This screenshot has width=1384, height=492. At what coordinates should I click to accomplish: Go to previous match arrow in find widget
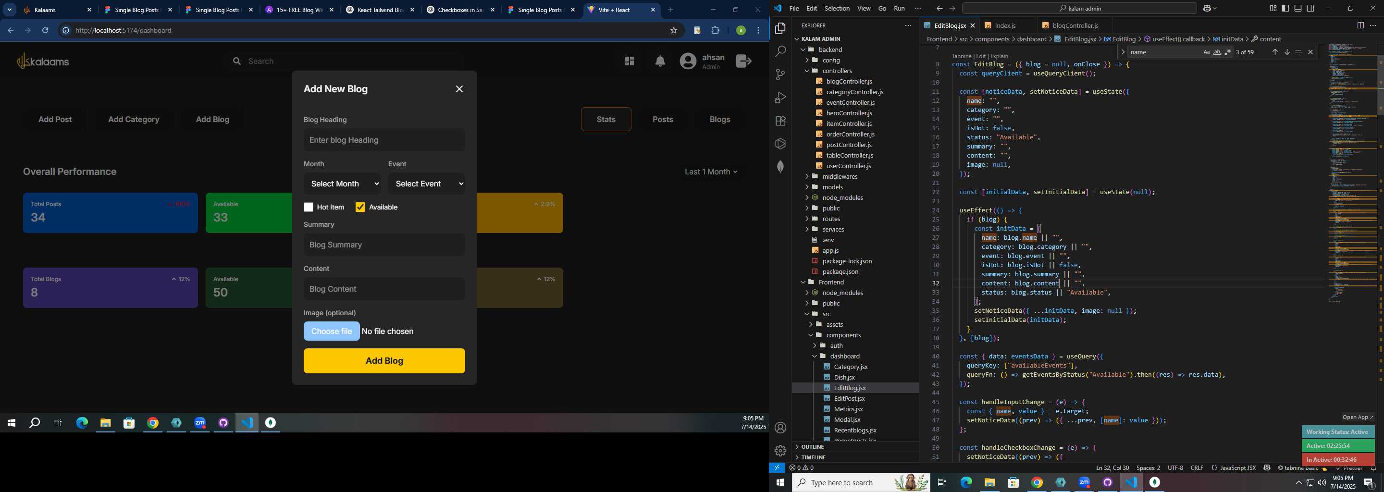pos(1274,52)
